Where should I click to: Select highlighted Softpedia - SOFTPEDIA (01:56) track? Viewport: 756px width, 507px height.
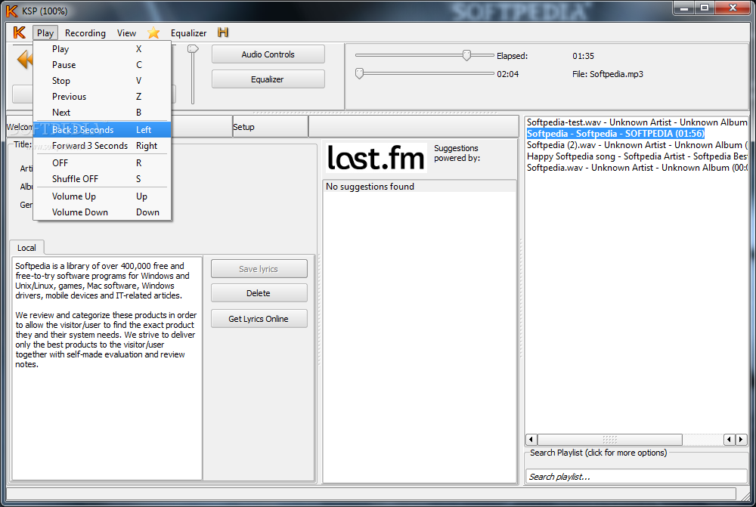615,134
